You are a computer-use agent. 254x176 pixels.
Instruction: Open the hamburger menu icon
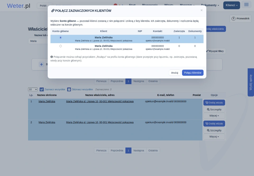pyautogui.click(x=246, y=4)
